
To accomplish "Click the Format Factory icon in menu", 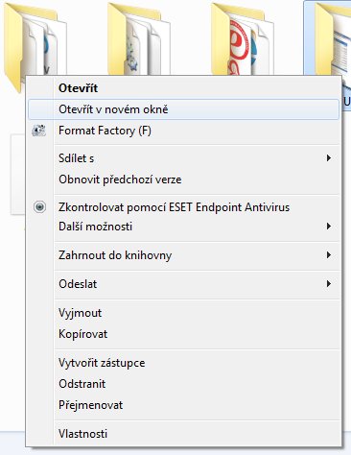I will pyautogui.click(x=39, y=131).
